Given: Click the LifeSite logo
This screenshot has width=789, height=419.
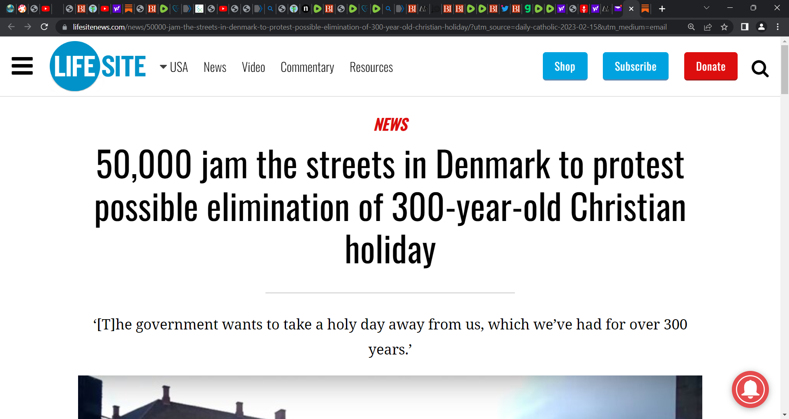Looking at the screenshot, I should coord(98,66).
